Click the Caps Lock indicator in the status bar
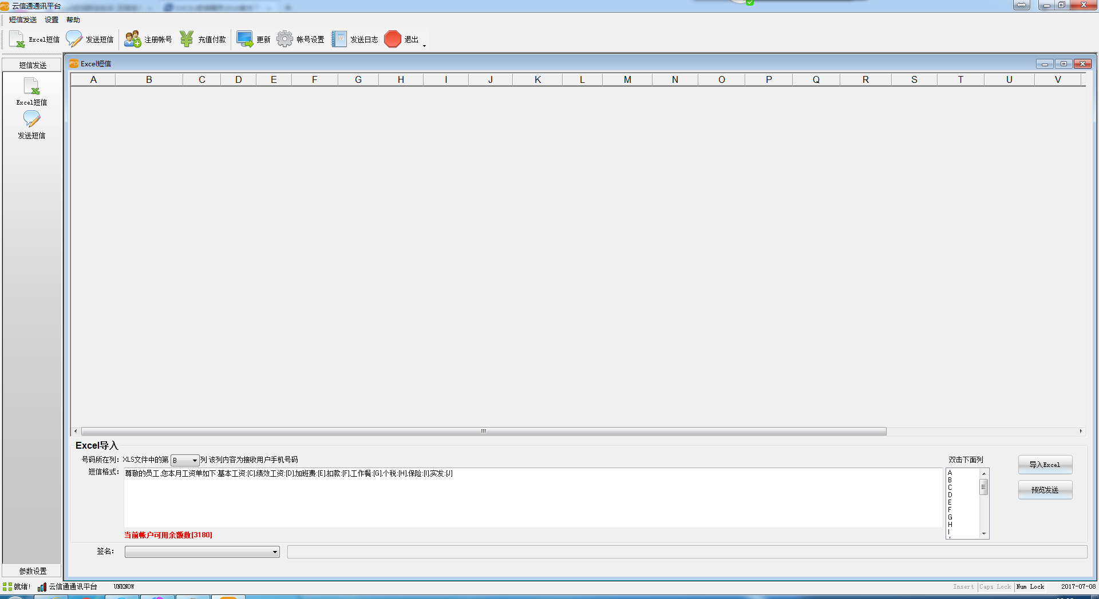The height and width of the screenshot is (599, 1099). coord(995,586)
